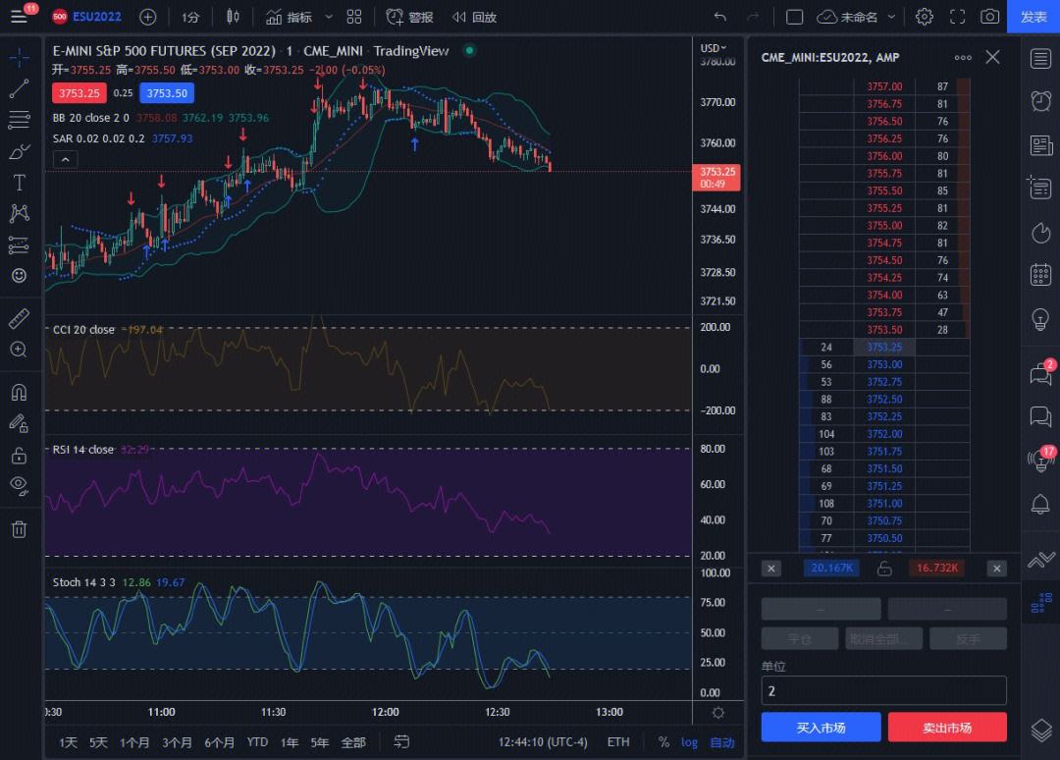The image size is (1060, 760).
Task: Toggle percent scale mode
Action: 663,742
